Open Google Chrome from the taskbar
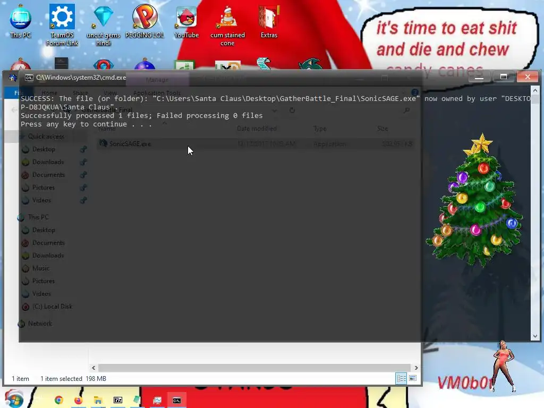Screen dimensions: 544x408 click(59, 400)
